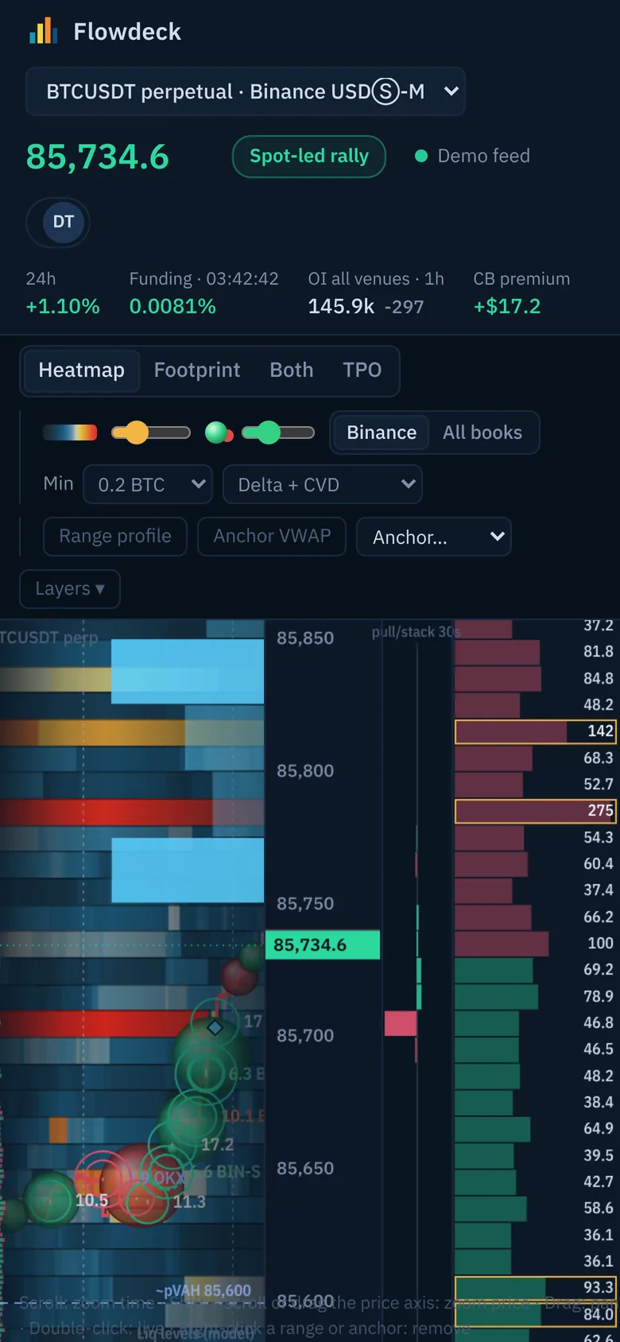The image size is (620, 1342).
Task: Click the 85,800 price axis label
Action: coord(305,770)
